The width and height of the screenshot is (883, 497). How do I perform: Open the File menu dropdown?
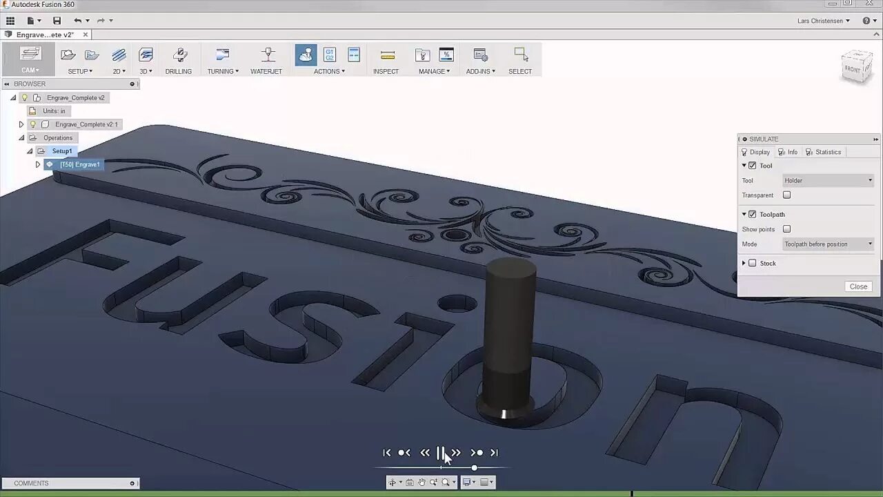pyautogui.click(x=33, y=21)
